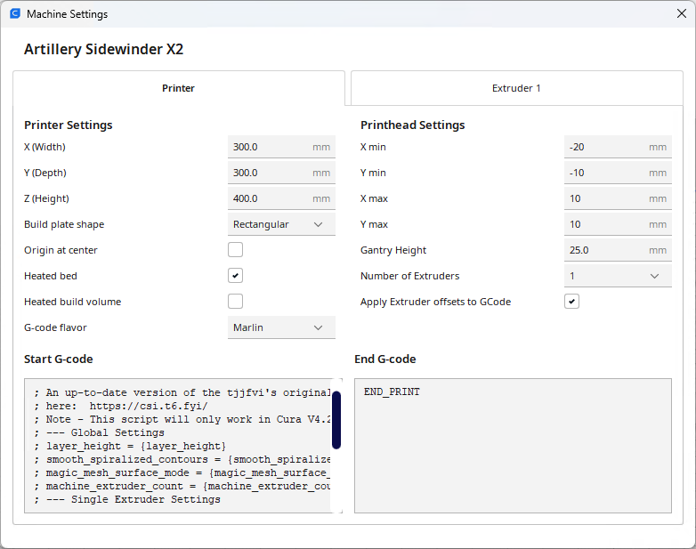Click the Gantry Height field
Screen dimensions: 696x549
(606, 250)
